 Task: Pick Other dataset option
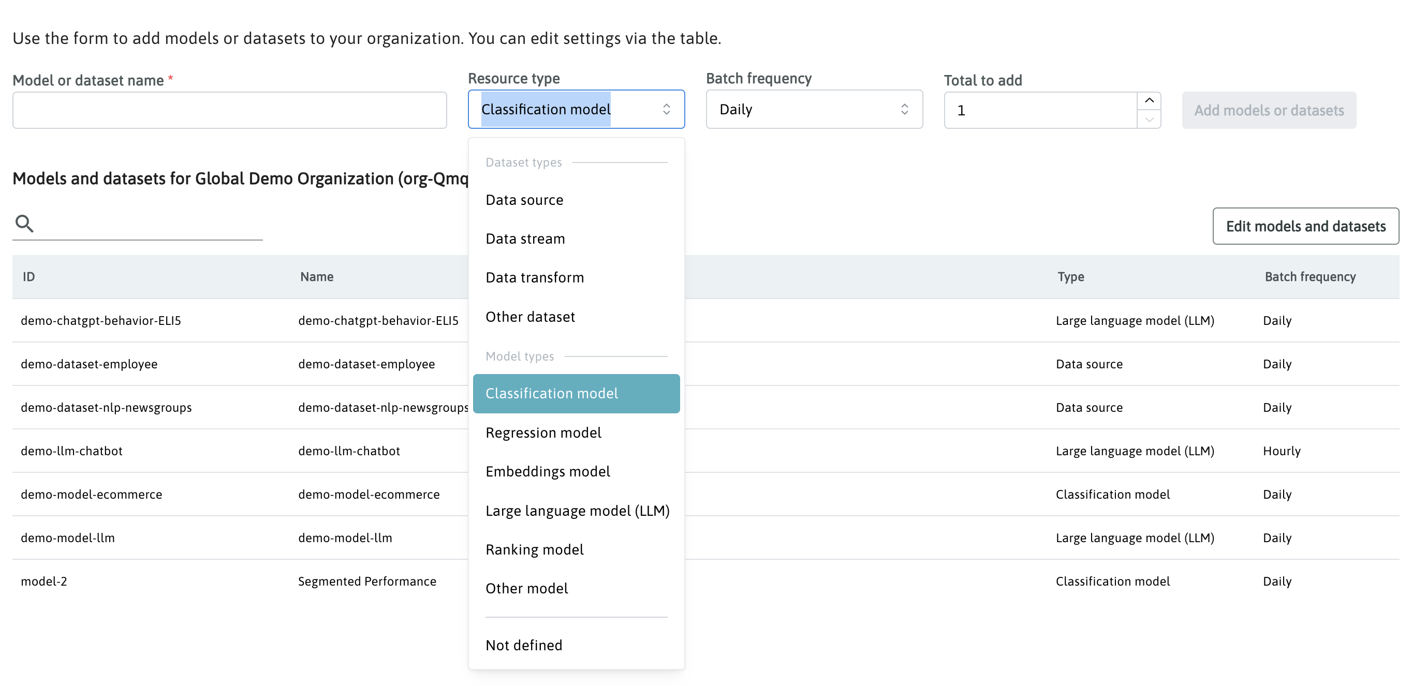coord(529,317)
